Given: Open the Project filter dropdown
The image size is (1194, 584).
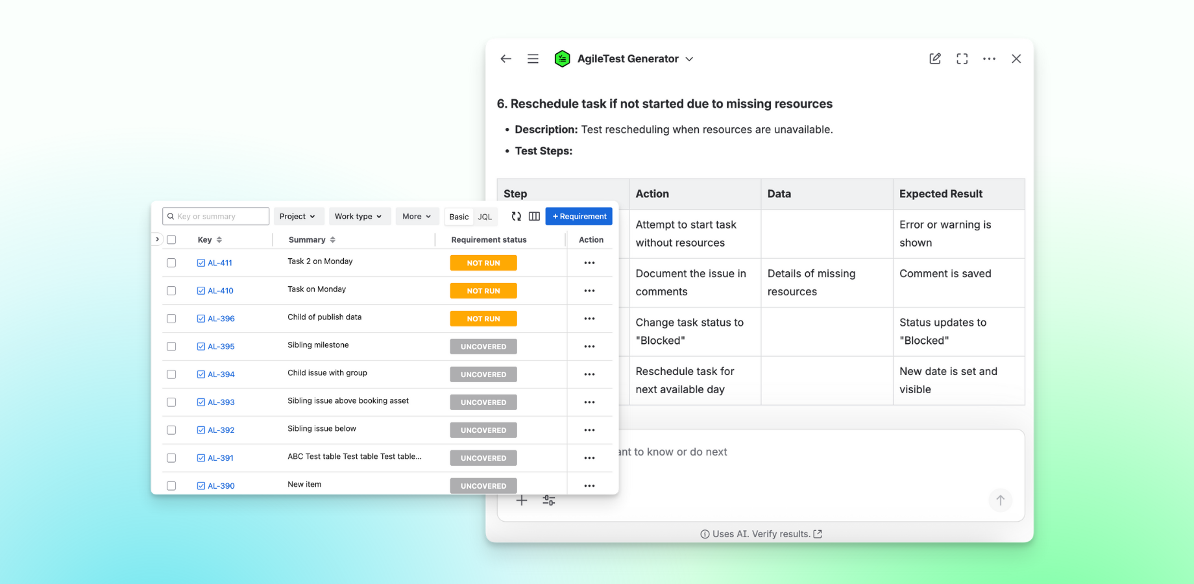Looking at the screenshot, I should pos(298,216).
